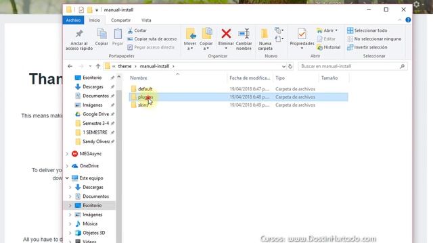Open pinned Imágenes in quick access
This screenshot has width=433, height=243.
pyautogui.click(x=92, y=105)
